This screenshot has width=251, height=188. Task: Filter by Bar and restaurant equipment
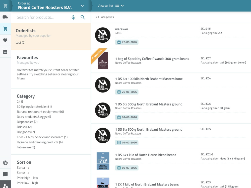pos(40,112)
